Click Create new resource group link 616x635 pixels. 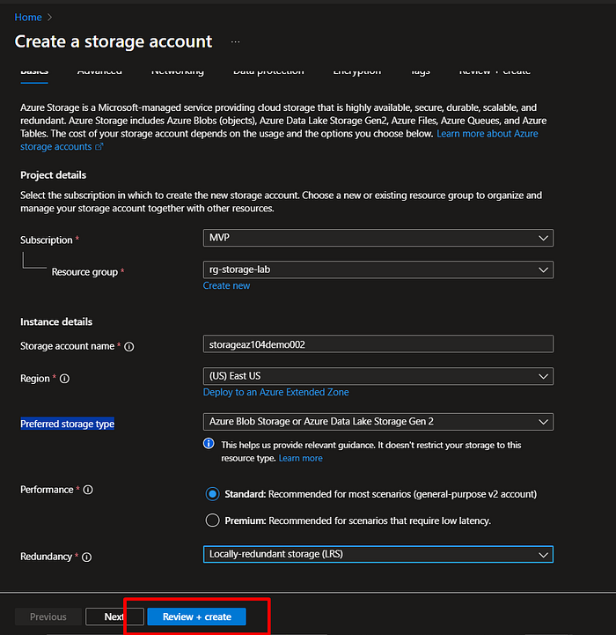[226, 285]
